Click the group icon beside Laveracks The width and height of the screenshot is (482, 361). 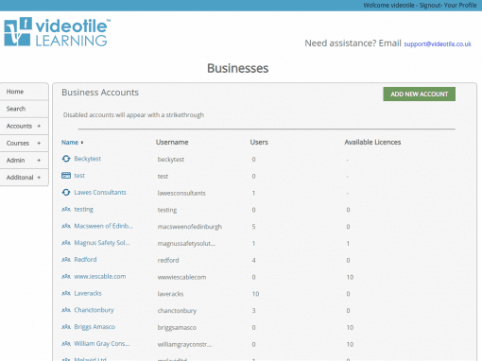(66, 293)
